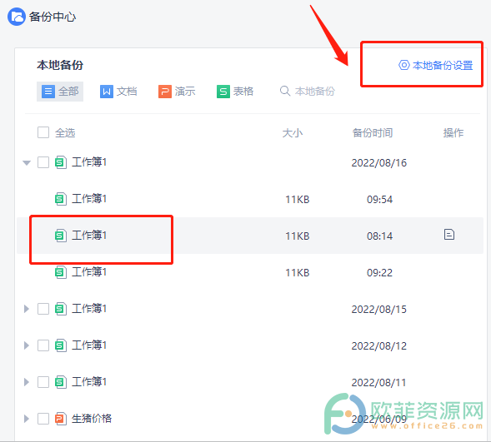Check the 工作簿1 box dated 2022/08/15

tap(43, 309)
